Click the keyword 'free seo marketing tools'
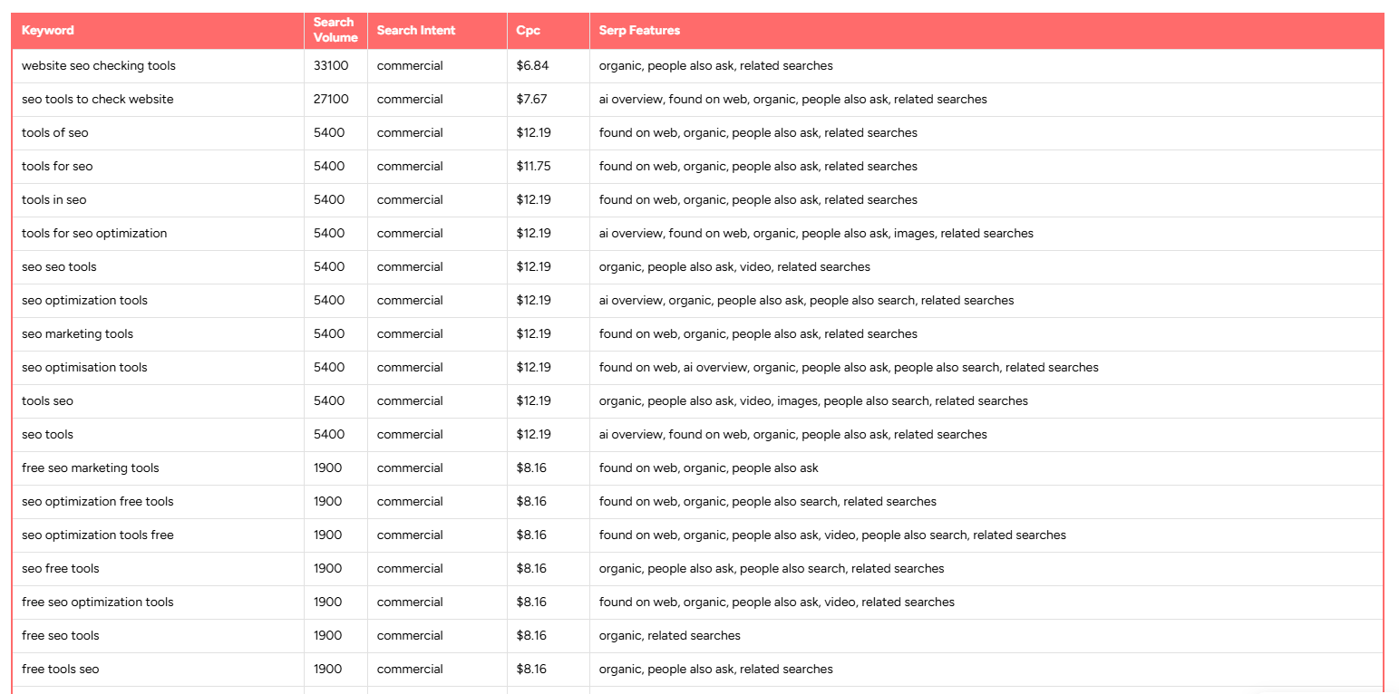1399x694 pixels. coord(91,467)
